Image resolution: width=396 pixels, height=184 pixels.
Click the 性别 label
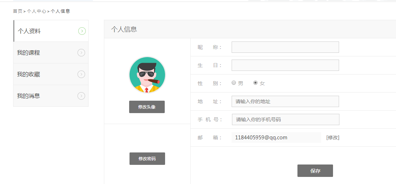point(209,83)
